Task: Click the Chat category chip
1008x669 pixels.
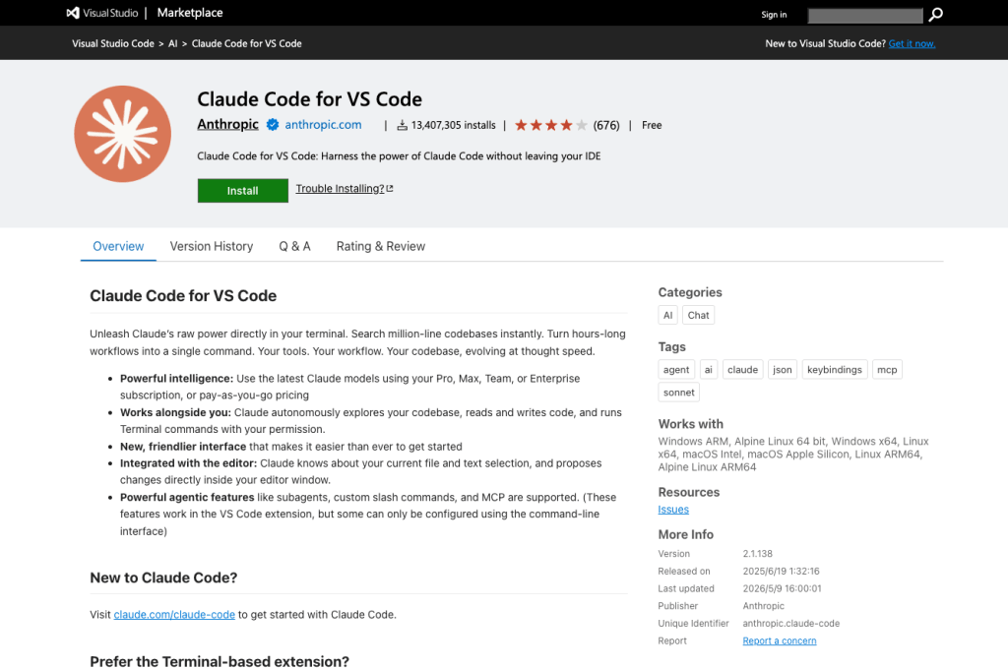Action: [698, 315]
